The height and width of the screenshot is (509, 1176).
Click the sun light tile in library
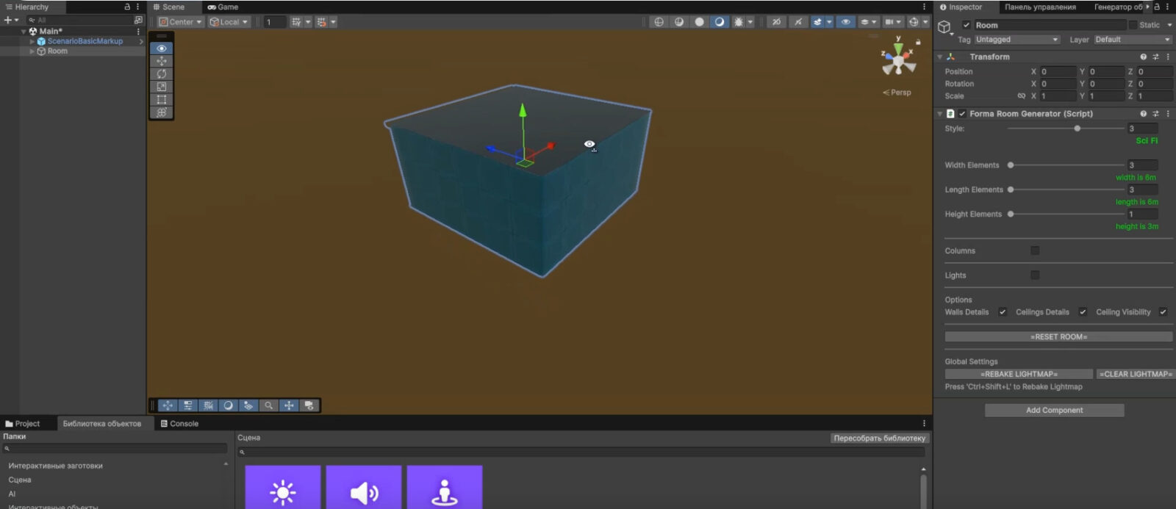pos(283,488)
